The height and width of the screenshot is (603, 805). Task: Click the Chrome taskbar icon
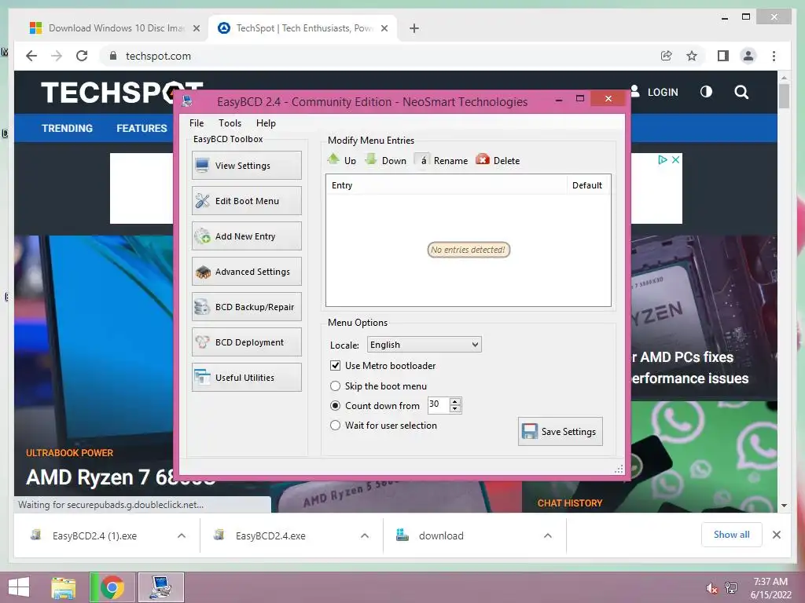(112, 587)
